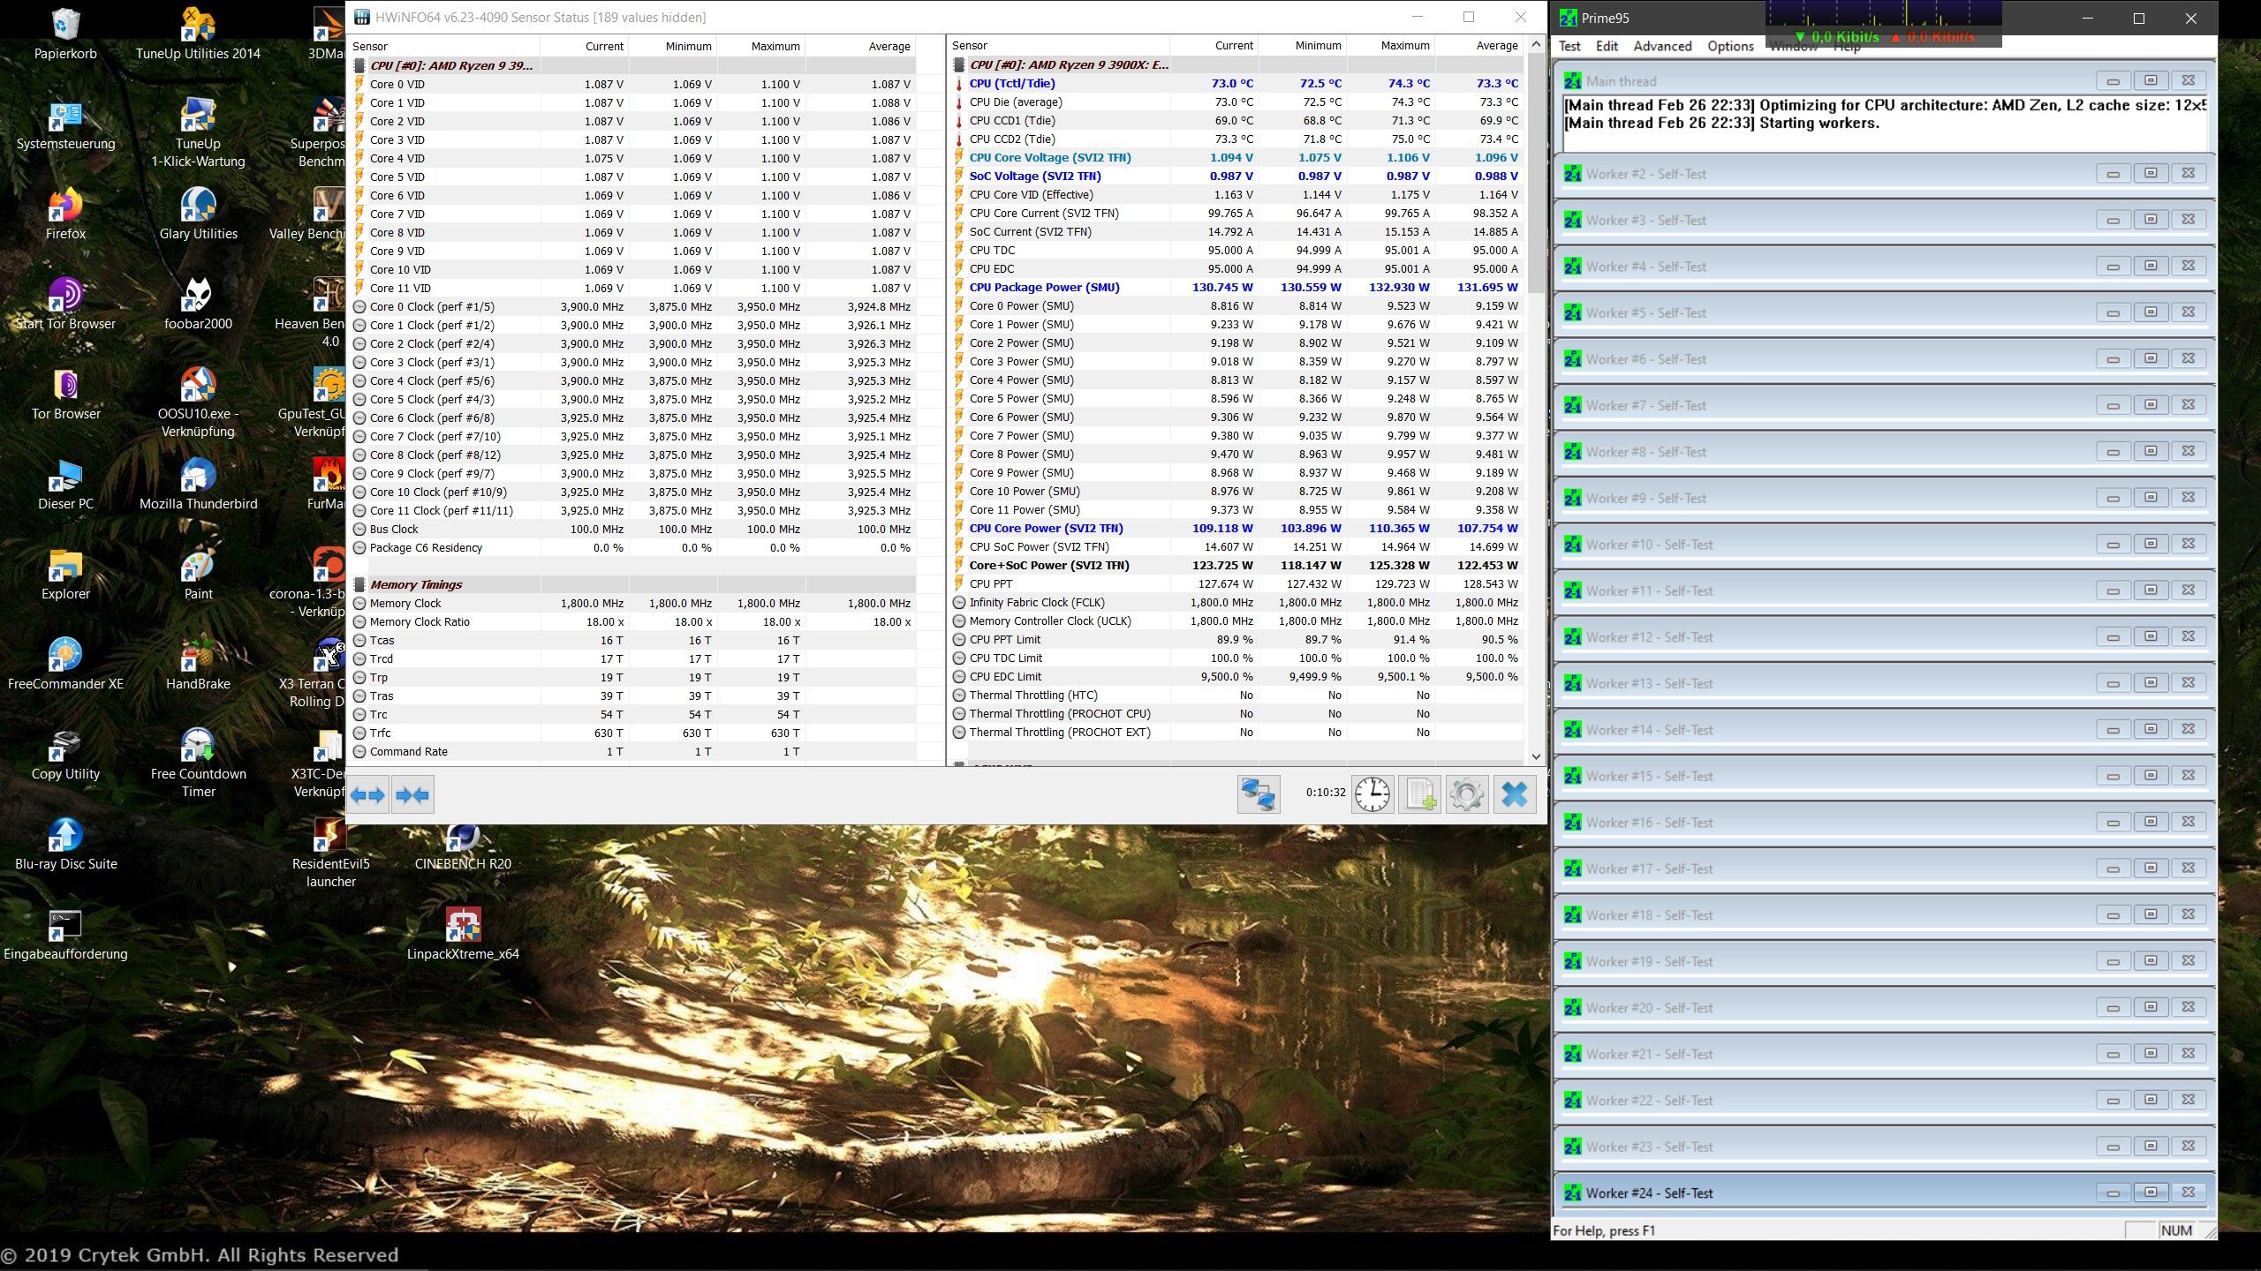This screenshot has height=1271, width=2261.
Task: Open HWiNFO sensor settings gear icon
Action: (1467, 794)
